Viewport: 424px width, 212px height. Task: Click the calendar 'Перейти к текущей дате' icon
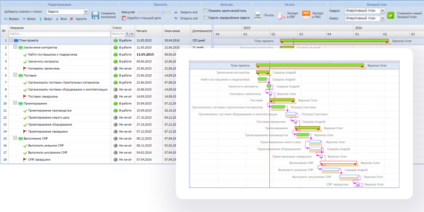pyautogui.click(x=123, y=18)
